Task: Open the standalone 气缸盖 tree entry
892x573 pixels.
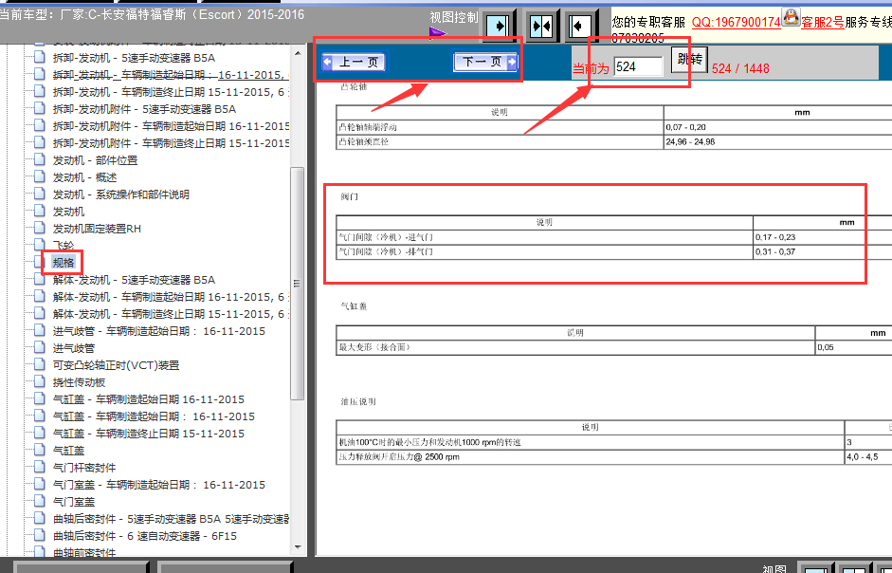Action: tap(69, 451)
